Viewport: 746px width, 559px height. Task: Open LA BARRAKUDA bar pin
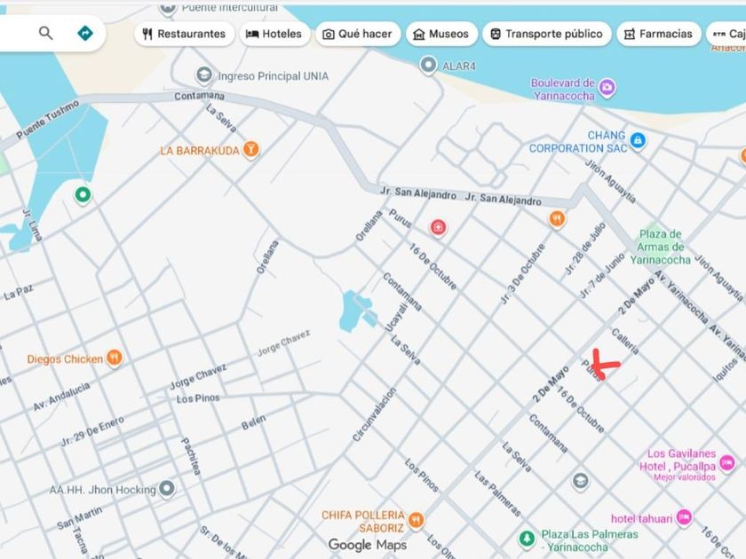[250, 149]
